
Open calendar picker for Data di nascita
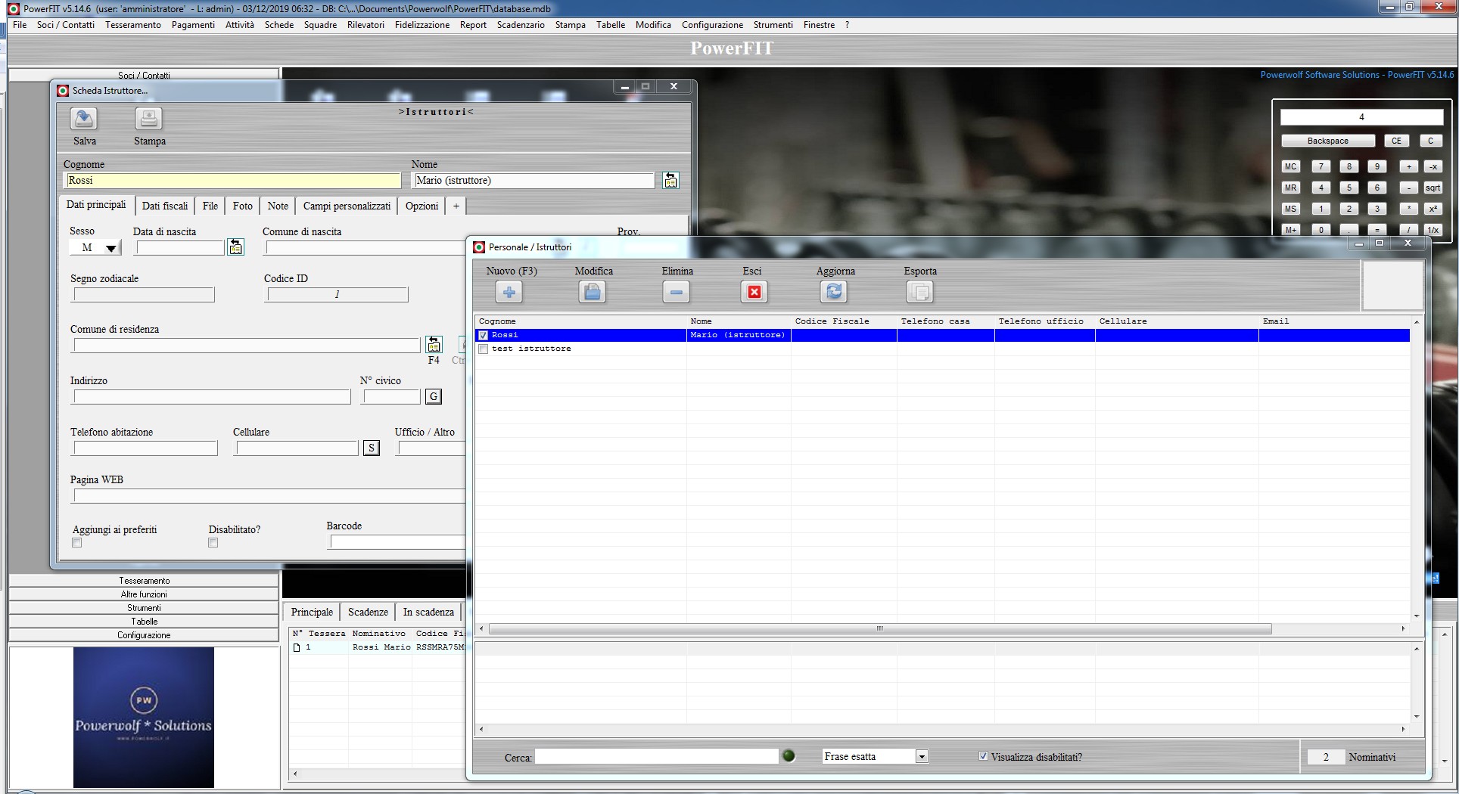pyautogui.click(x=236, y=247)
